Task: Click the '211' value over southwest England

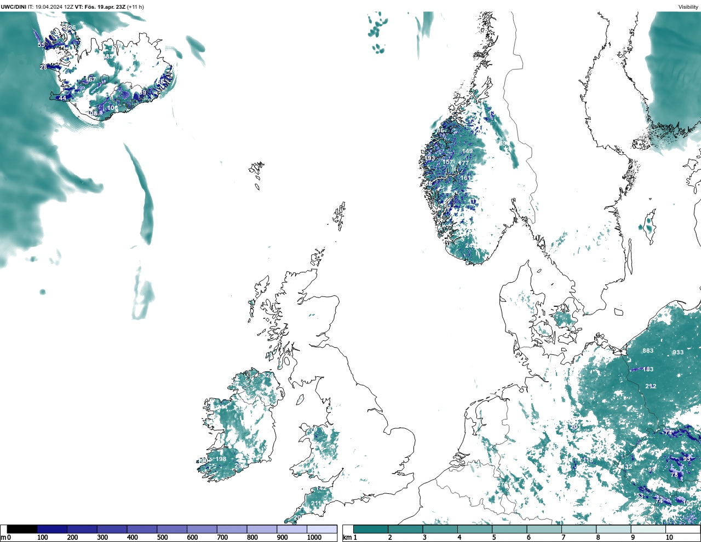Action: point(317,504)
